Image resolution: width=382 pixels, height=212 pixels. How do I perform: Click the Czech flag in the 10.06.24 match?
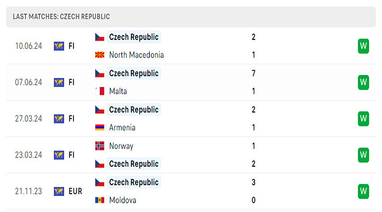tap(100, 37)
